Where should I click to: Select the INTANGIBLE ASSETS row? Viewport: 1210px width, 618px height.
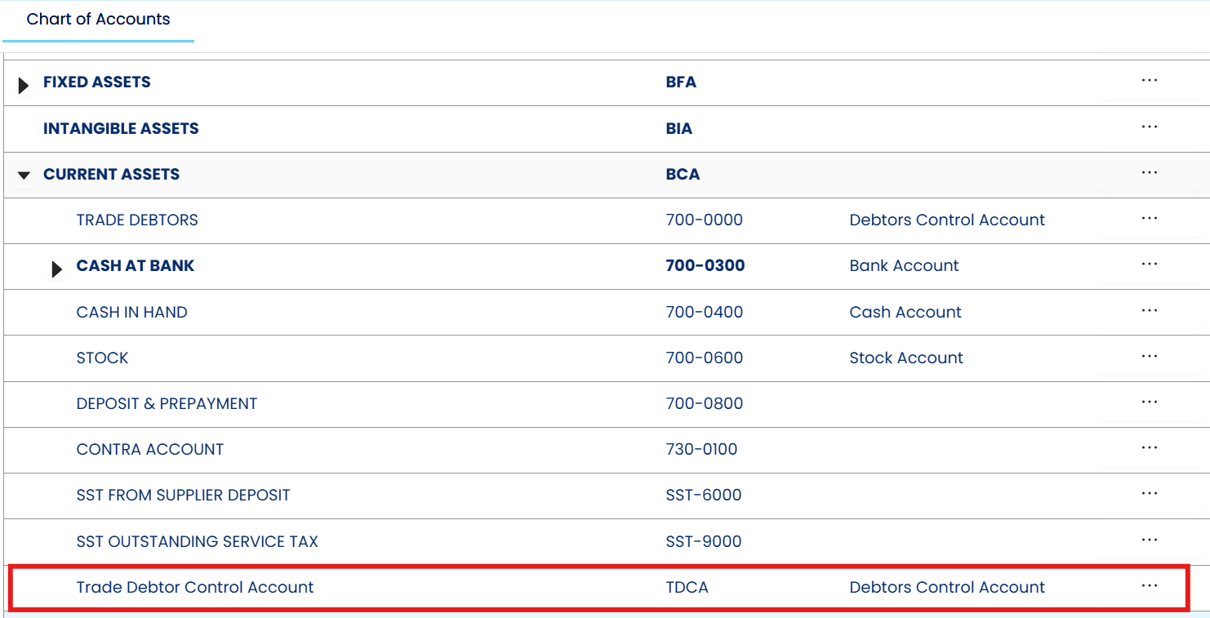121,128
